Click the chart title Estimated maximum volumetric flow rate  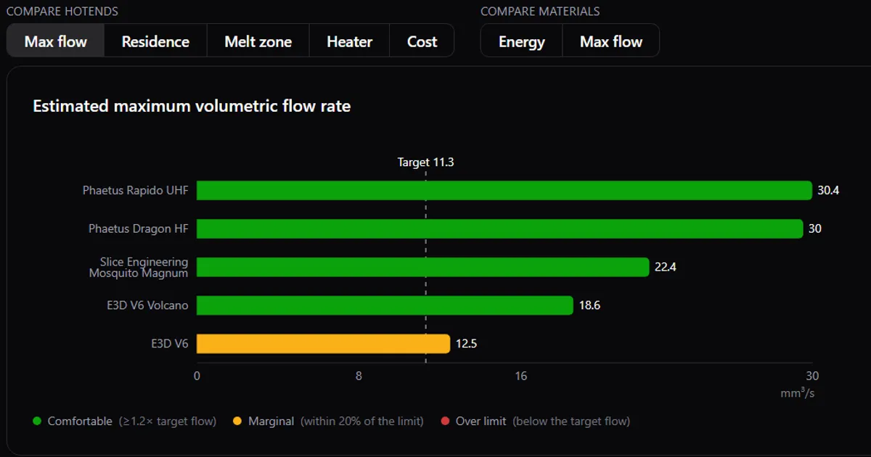coord(192,106)
